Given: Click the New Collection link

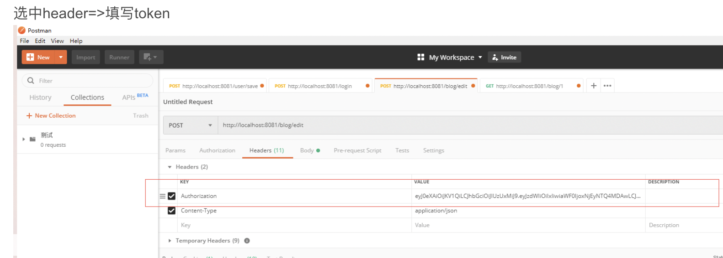Looking at the screenshot, I should (x=51, y=116).
